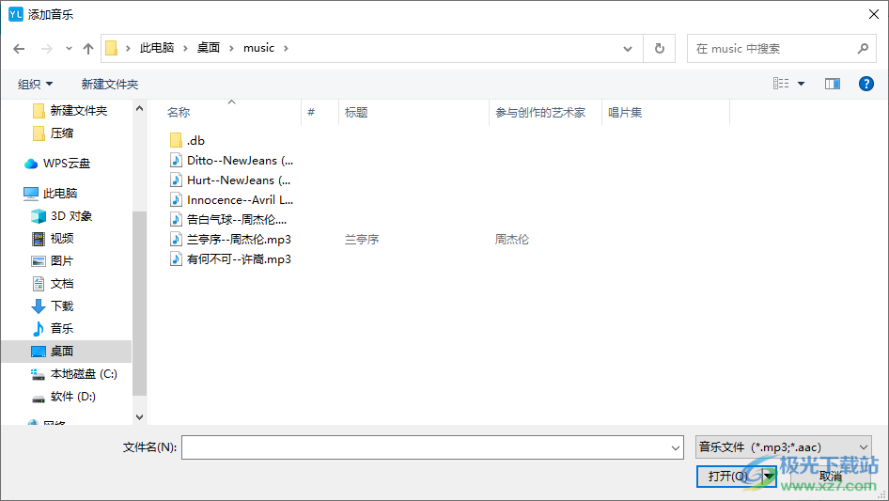The height and width of the screenshot is (501, 889).
Task: Toggle the preview pane icon
Action: tap(832, 84)
